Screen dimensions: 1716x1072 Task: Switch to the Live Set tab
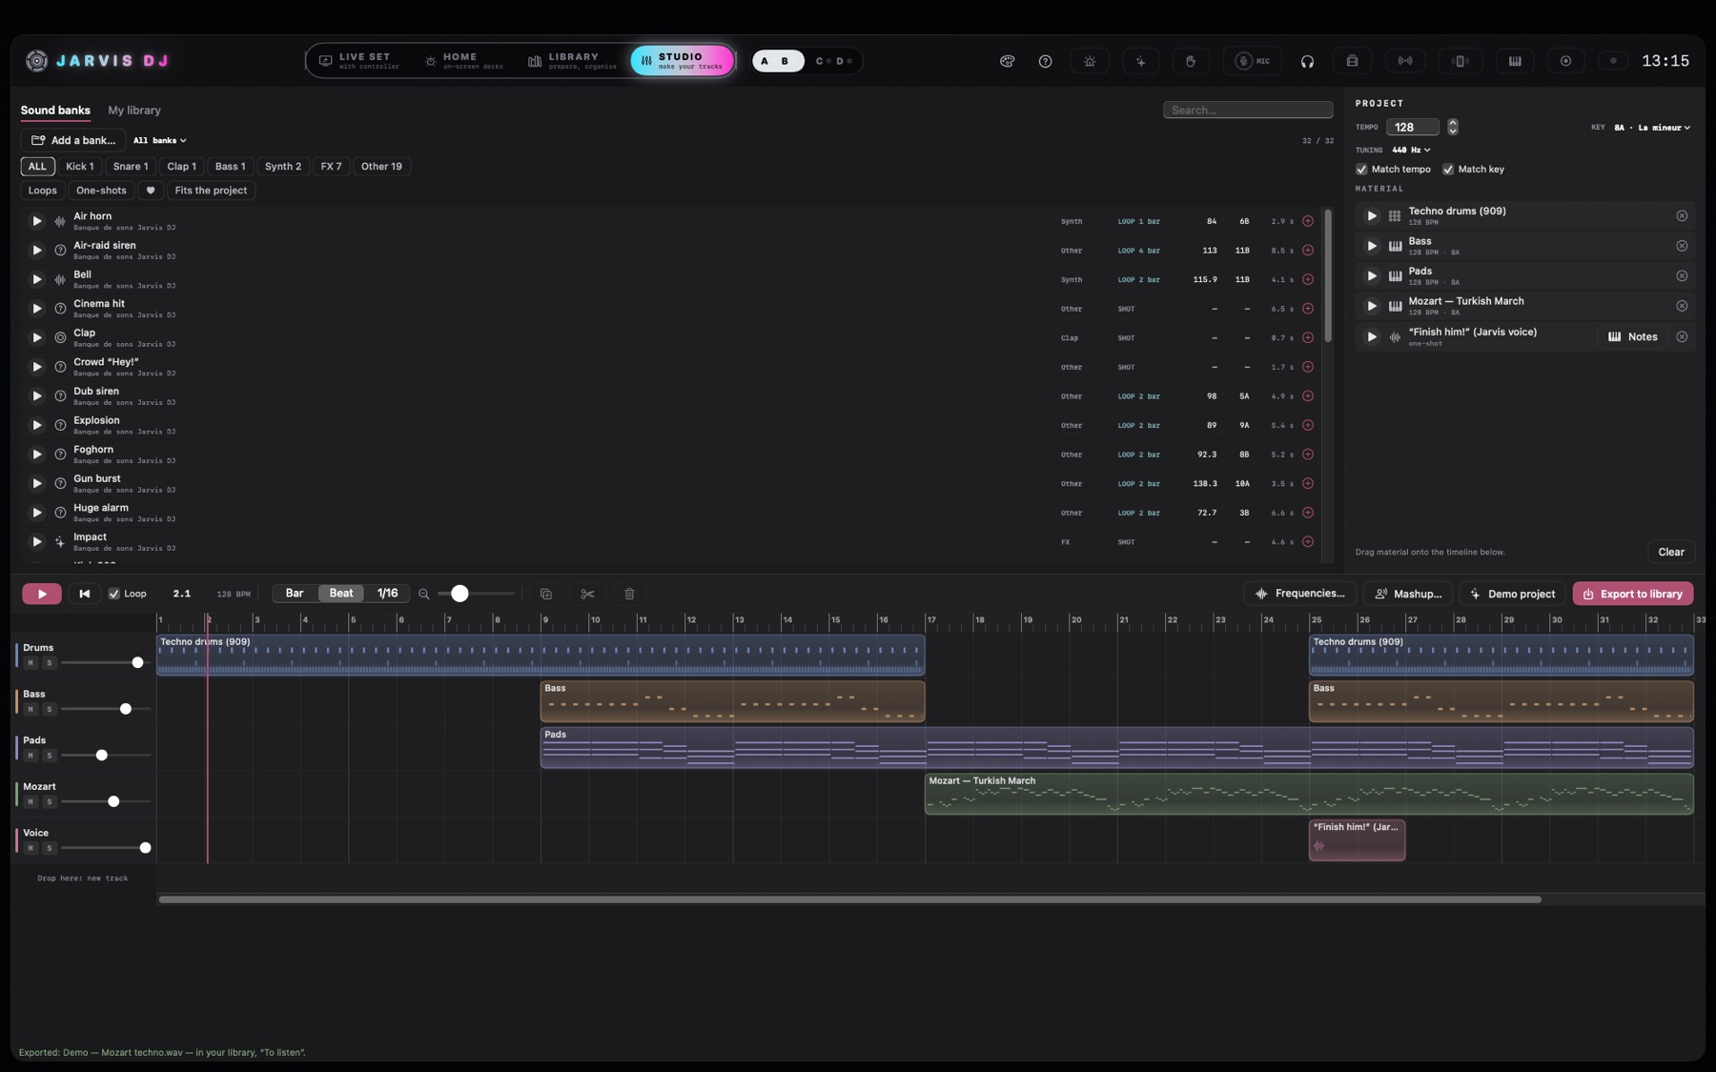point(359,61)
